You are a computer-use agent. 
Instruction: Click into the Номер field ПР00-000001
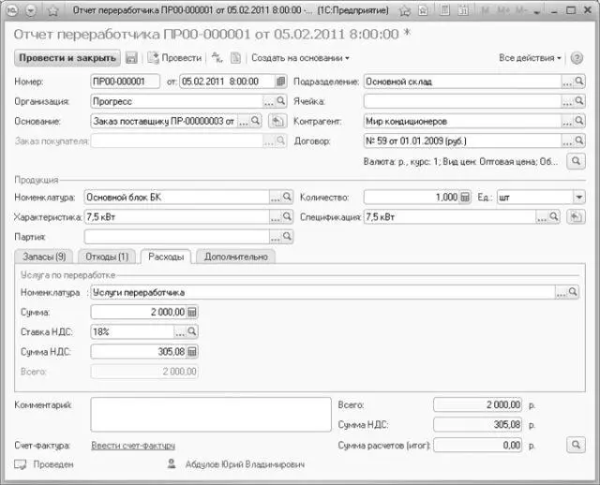click(x=125, y=81)
